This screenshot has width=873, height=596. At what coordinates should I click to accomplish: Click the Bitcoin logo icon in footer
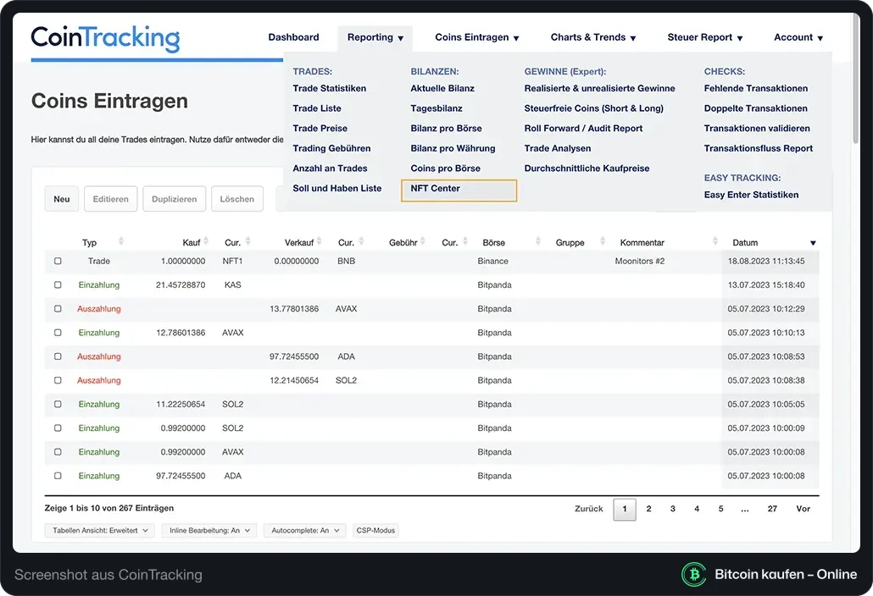[x=693, y=574]
